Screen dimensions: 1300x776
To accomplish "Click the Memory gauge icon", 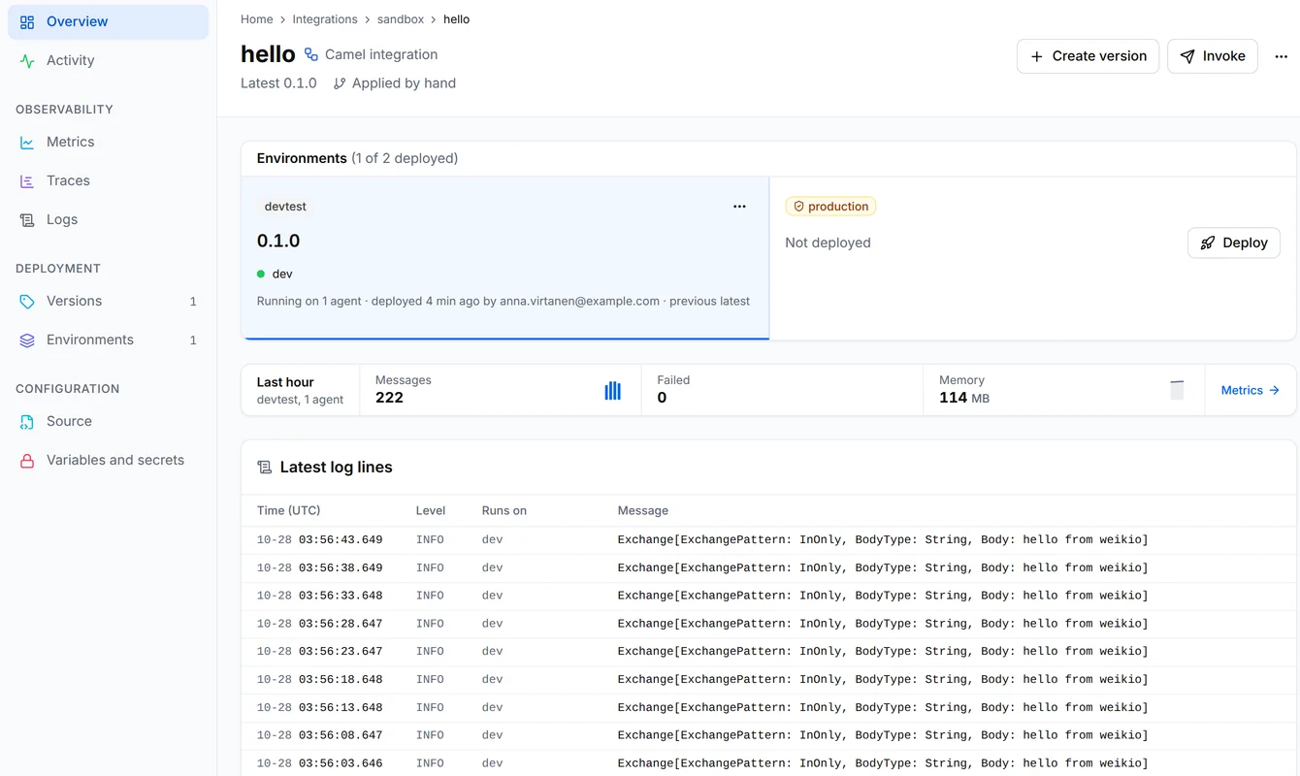I will click(x=1177, y=391).
